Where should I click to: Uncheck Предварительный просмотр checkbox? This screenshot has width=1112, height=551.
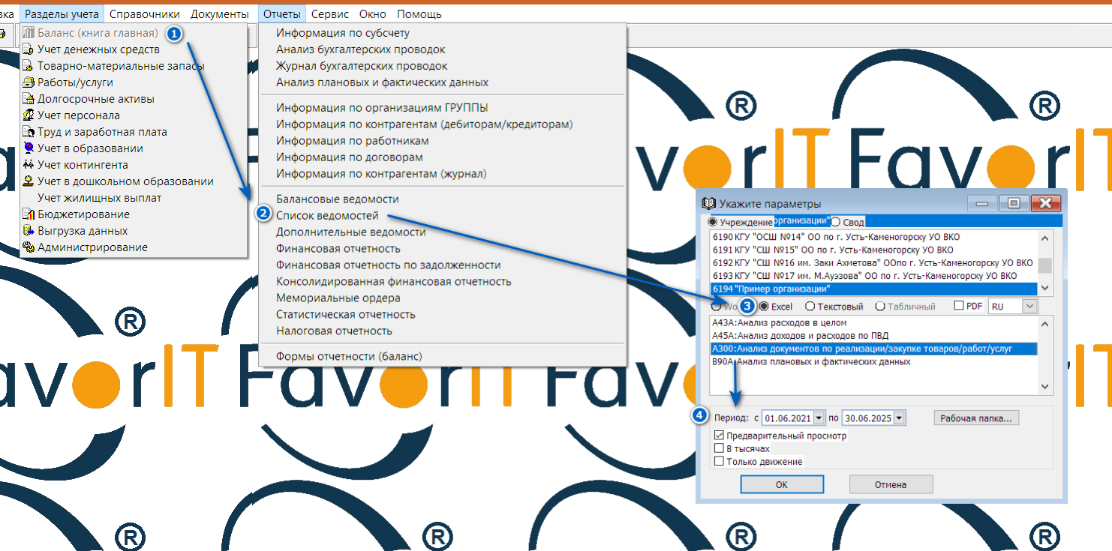[x=720, y=436]
